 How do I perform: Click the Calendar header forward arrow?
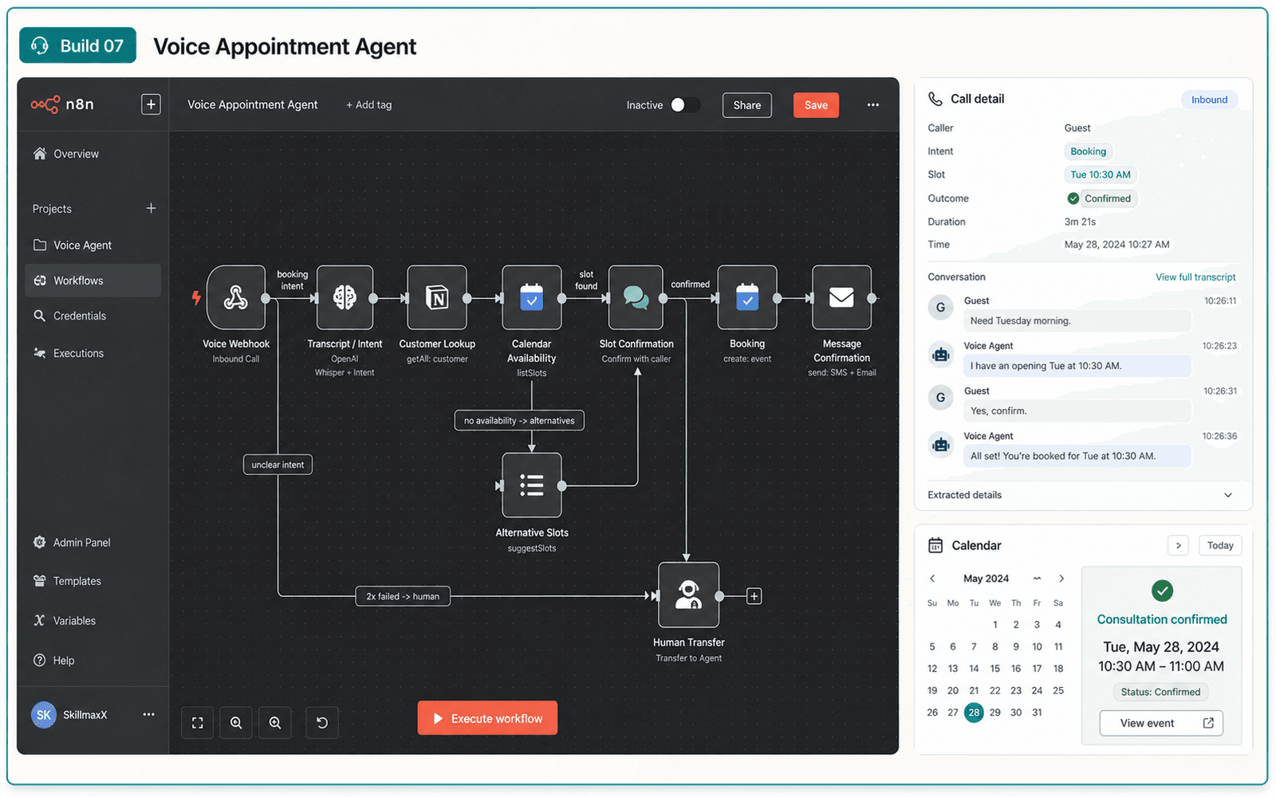point(1179,545)
